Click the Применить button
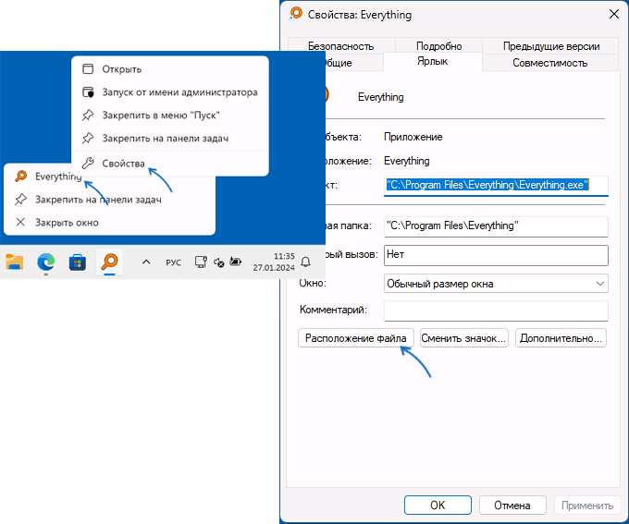This screenshot has width=629, height=524. (587, 506)
